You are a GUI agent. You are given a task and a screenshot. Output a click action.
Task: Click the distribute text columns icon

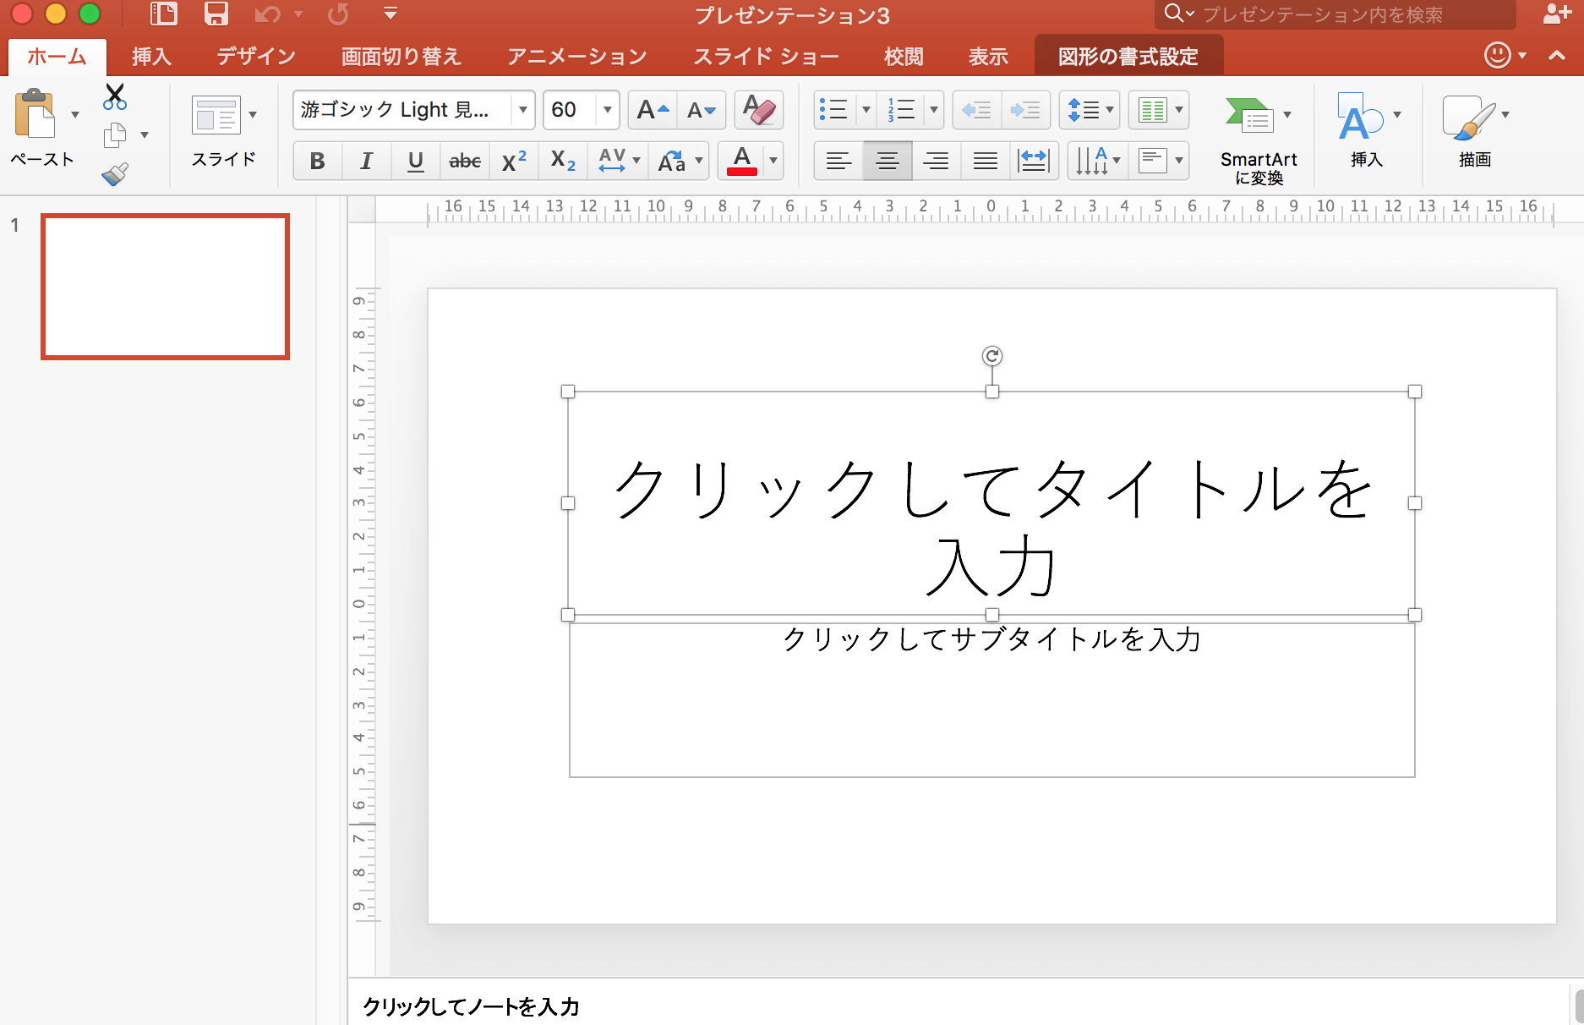click(1034, 161)
